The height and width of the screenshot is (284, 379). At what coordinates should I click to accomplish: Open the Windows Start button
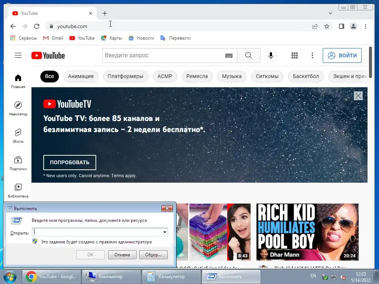point(10,277)
